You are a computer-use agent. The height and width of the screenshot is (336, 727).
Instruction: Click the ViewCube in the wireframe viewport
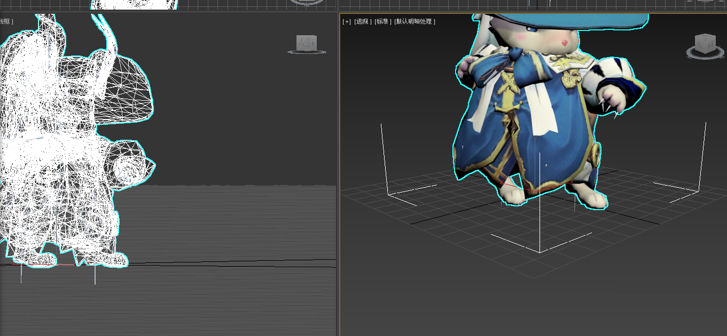point(307,42)
